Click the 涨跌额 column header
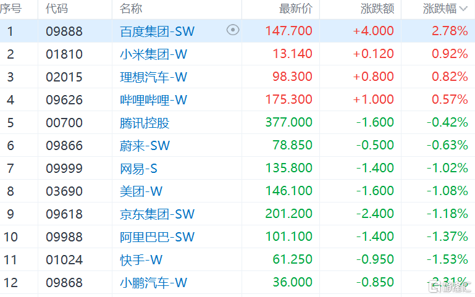 point(377,9)
